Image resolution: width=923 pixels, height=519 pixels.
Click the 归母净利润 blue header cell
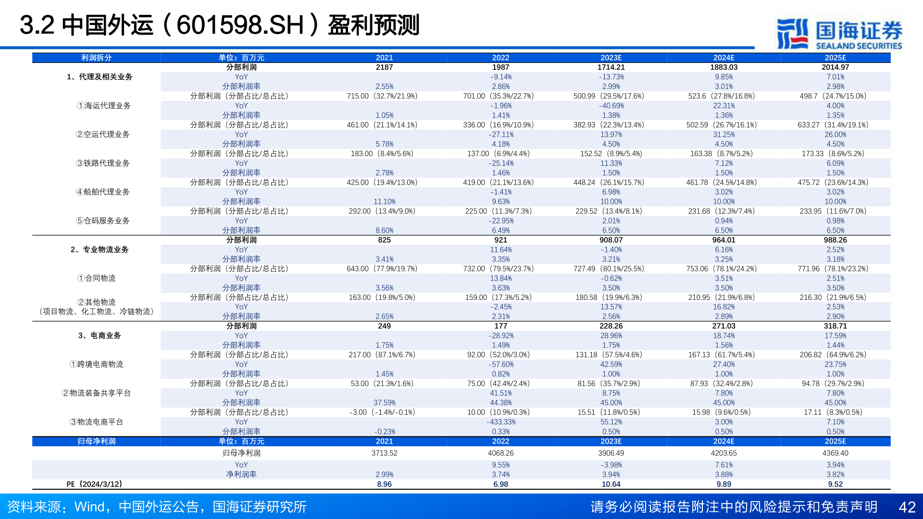(x=96, y=441)
